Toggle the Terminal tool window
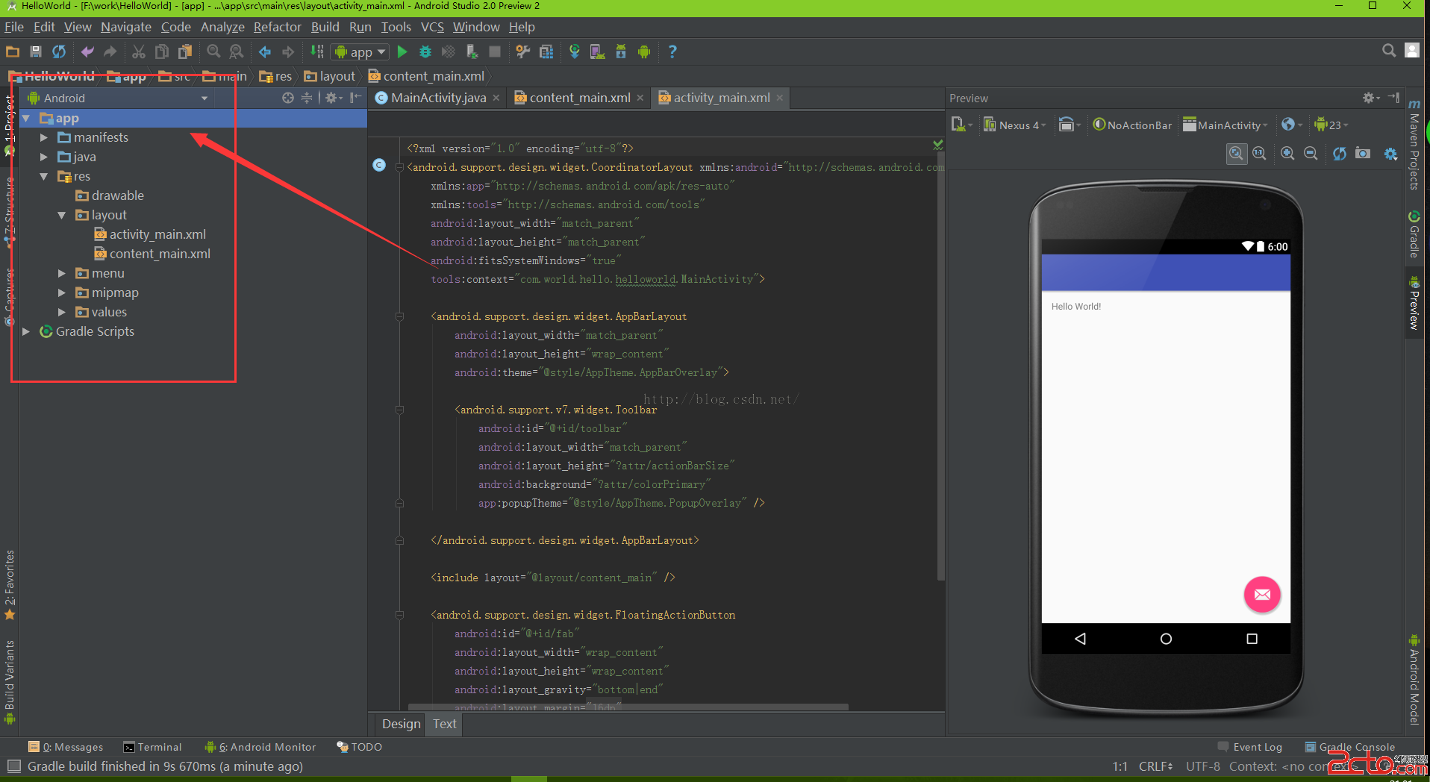Screen dimensions: 1430x782 tap(152, 747)
